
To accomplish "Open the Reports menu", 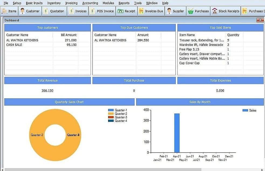I will (124, 3).
